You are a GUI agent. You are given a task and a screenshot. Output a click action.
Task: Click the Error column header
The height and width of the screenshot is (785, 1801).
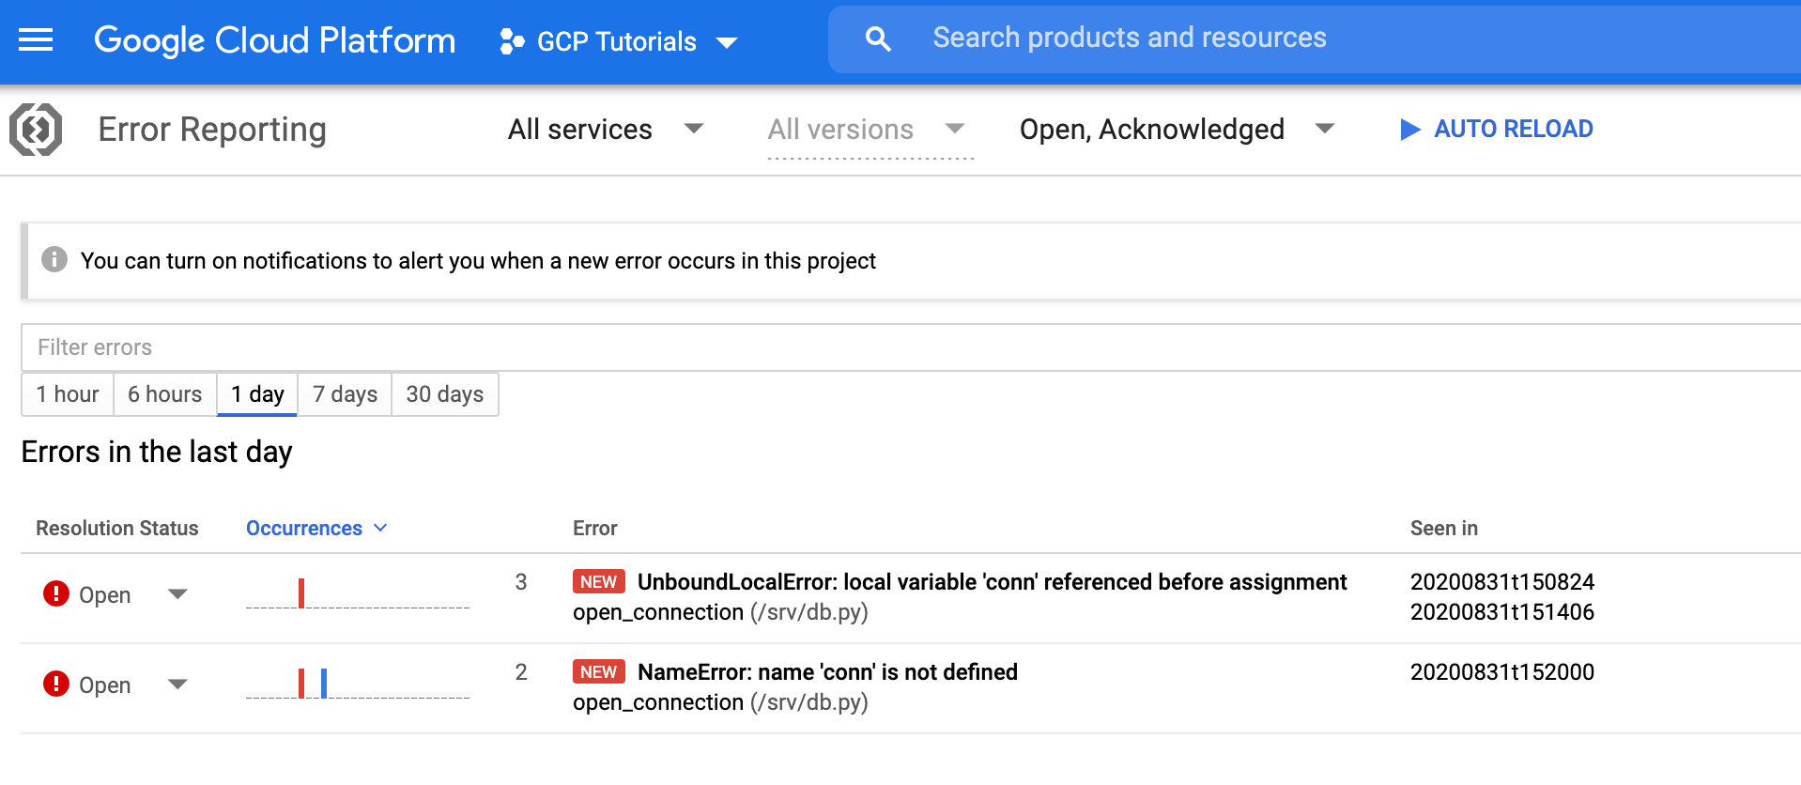[x=595, y=529]
